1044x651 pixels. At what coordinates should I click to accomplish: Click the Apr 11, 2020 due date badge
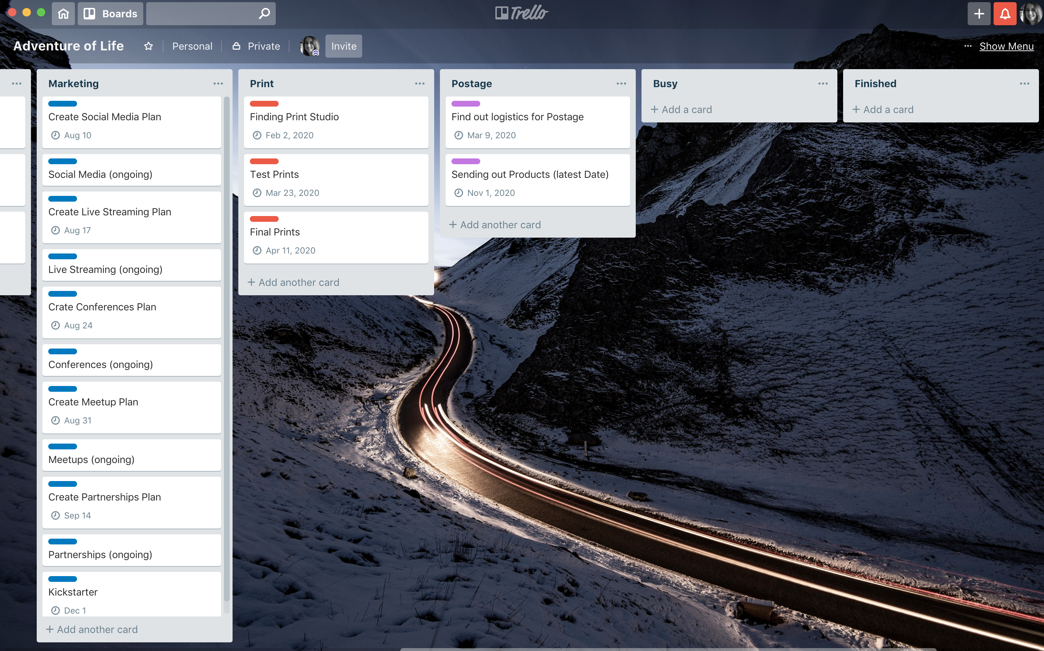pyautogui.click(x=284, y=251)
